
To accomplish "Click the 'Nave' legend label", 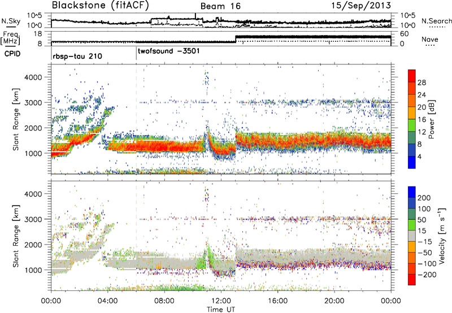I will click(x=430, y=40).
